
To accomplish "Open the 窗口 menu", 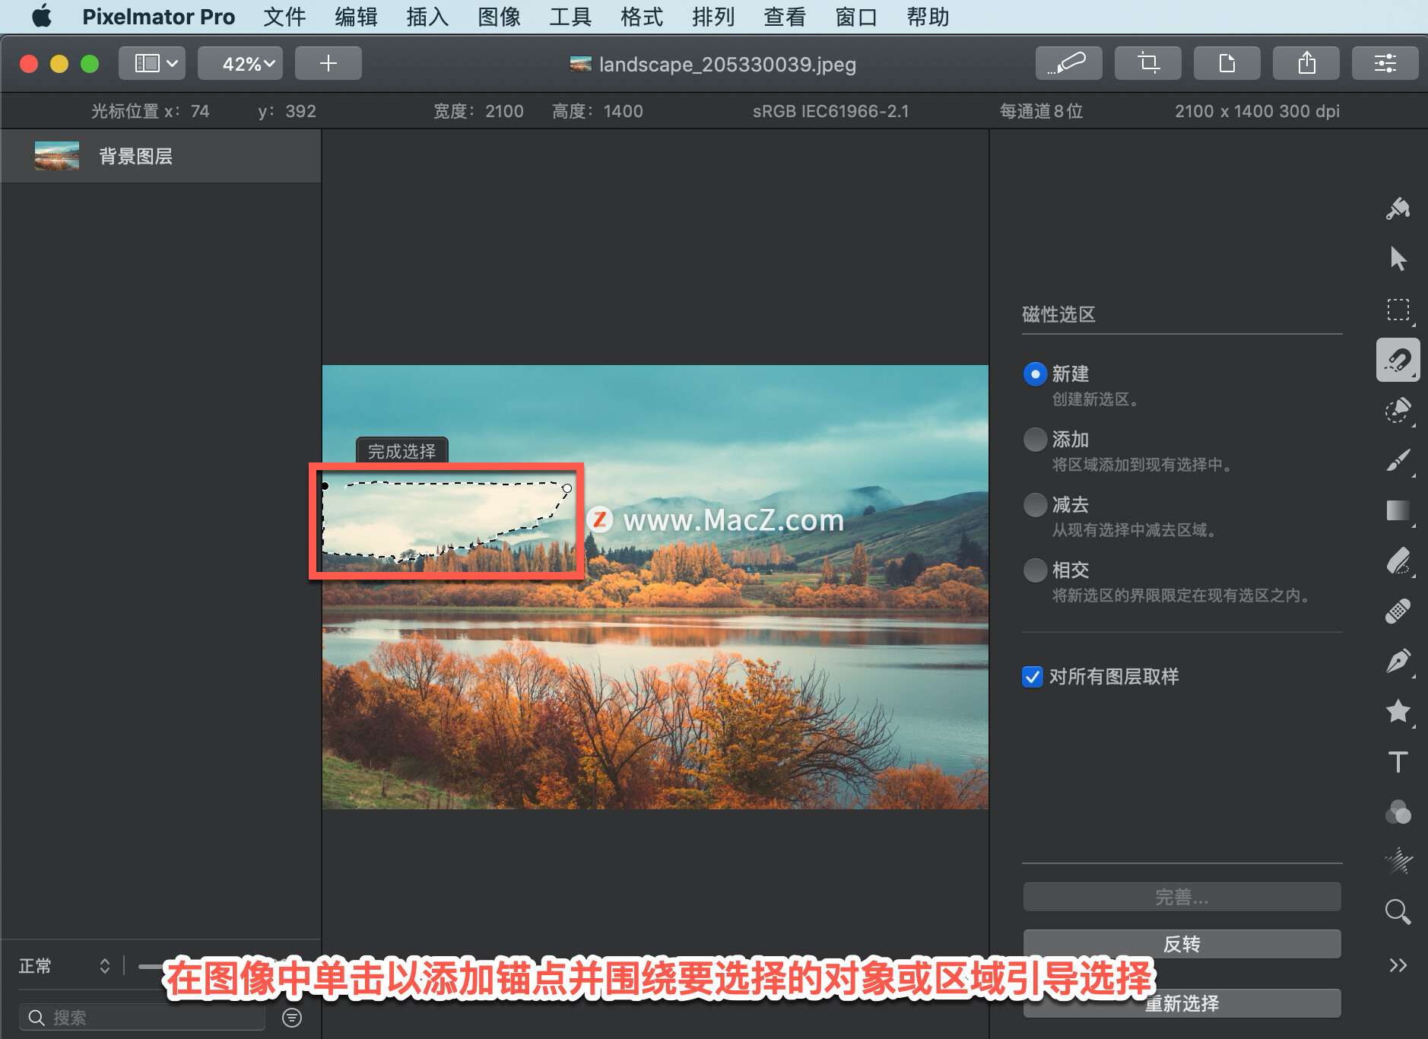I will point(856,16).
